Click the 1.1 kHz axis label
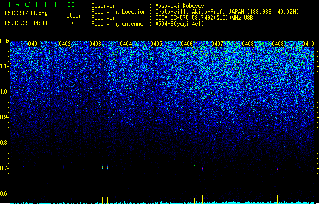Viewport: 320px width, 204px height. (x=4, y=66)
